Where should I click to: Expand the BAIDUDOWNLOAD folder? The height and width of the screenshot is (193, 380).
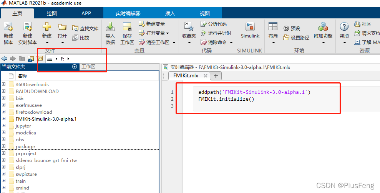click(x=3, y=91)
